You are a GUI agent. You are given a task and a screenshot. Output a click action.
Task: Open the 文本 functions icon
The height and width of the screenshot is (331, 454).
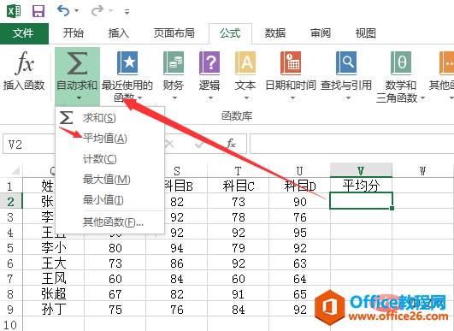245,63
